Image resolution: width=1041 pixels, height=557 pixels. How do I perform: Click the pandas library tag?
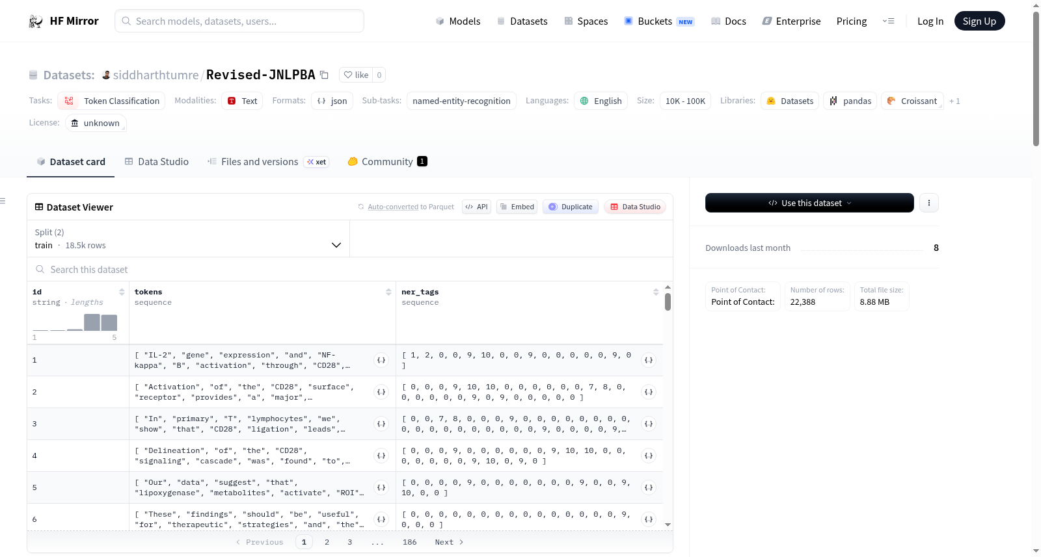click(x=850, y=101)
